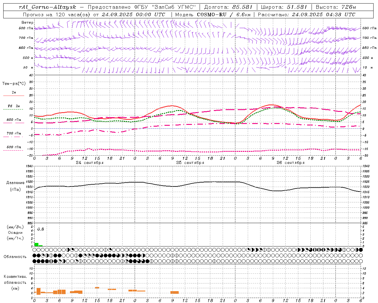This screenshot has height=303, width=378.
Task: Click the tall green precipitation bar
Action: [36, 244]
